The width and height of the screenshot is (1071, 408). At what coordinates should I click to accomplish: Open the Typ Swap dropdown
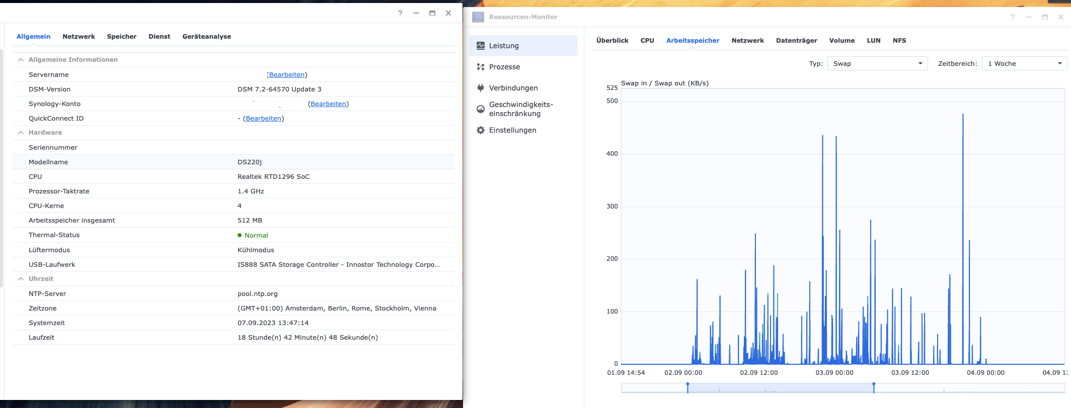tap(878, 63)
